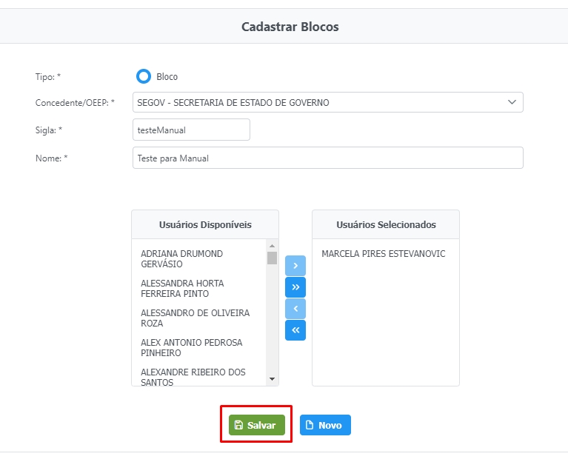Click the Sigla input field
This screenshot has height=462, width=568.
(x=191, y=130)
